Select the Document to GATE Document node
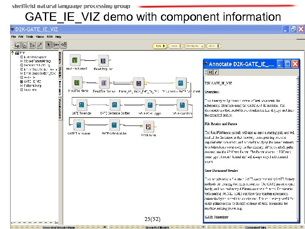This screenshot has height=229, width=305. pos(181,83)
